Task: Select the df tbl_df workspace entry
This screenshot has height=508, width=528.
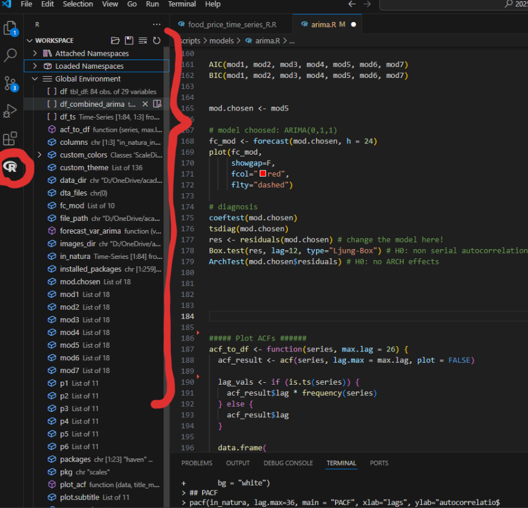Action: [97, 91]
